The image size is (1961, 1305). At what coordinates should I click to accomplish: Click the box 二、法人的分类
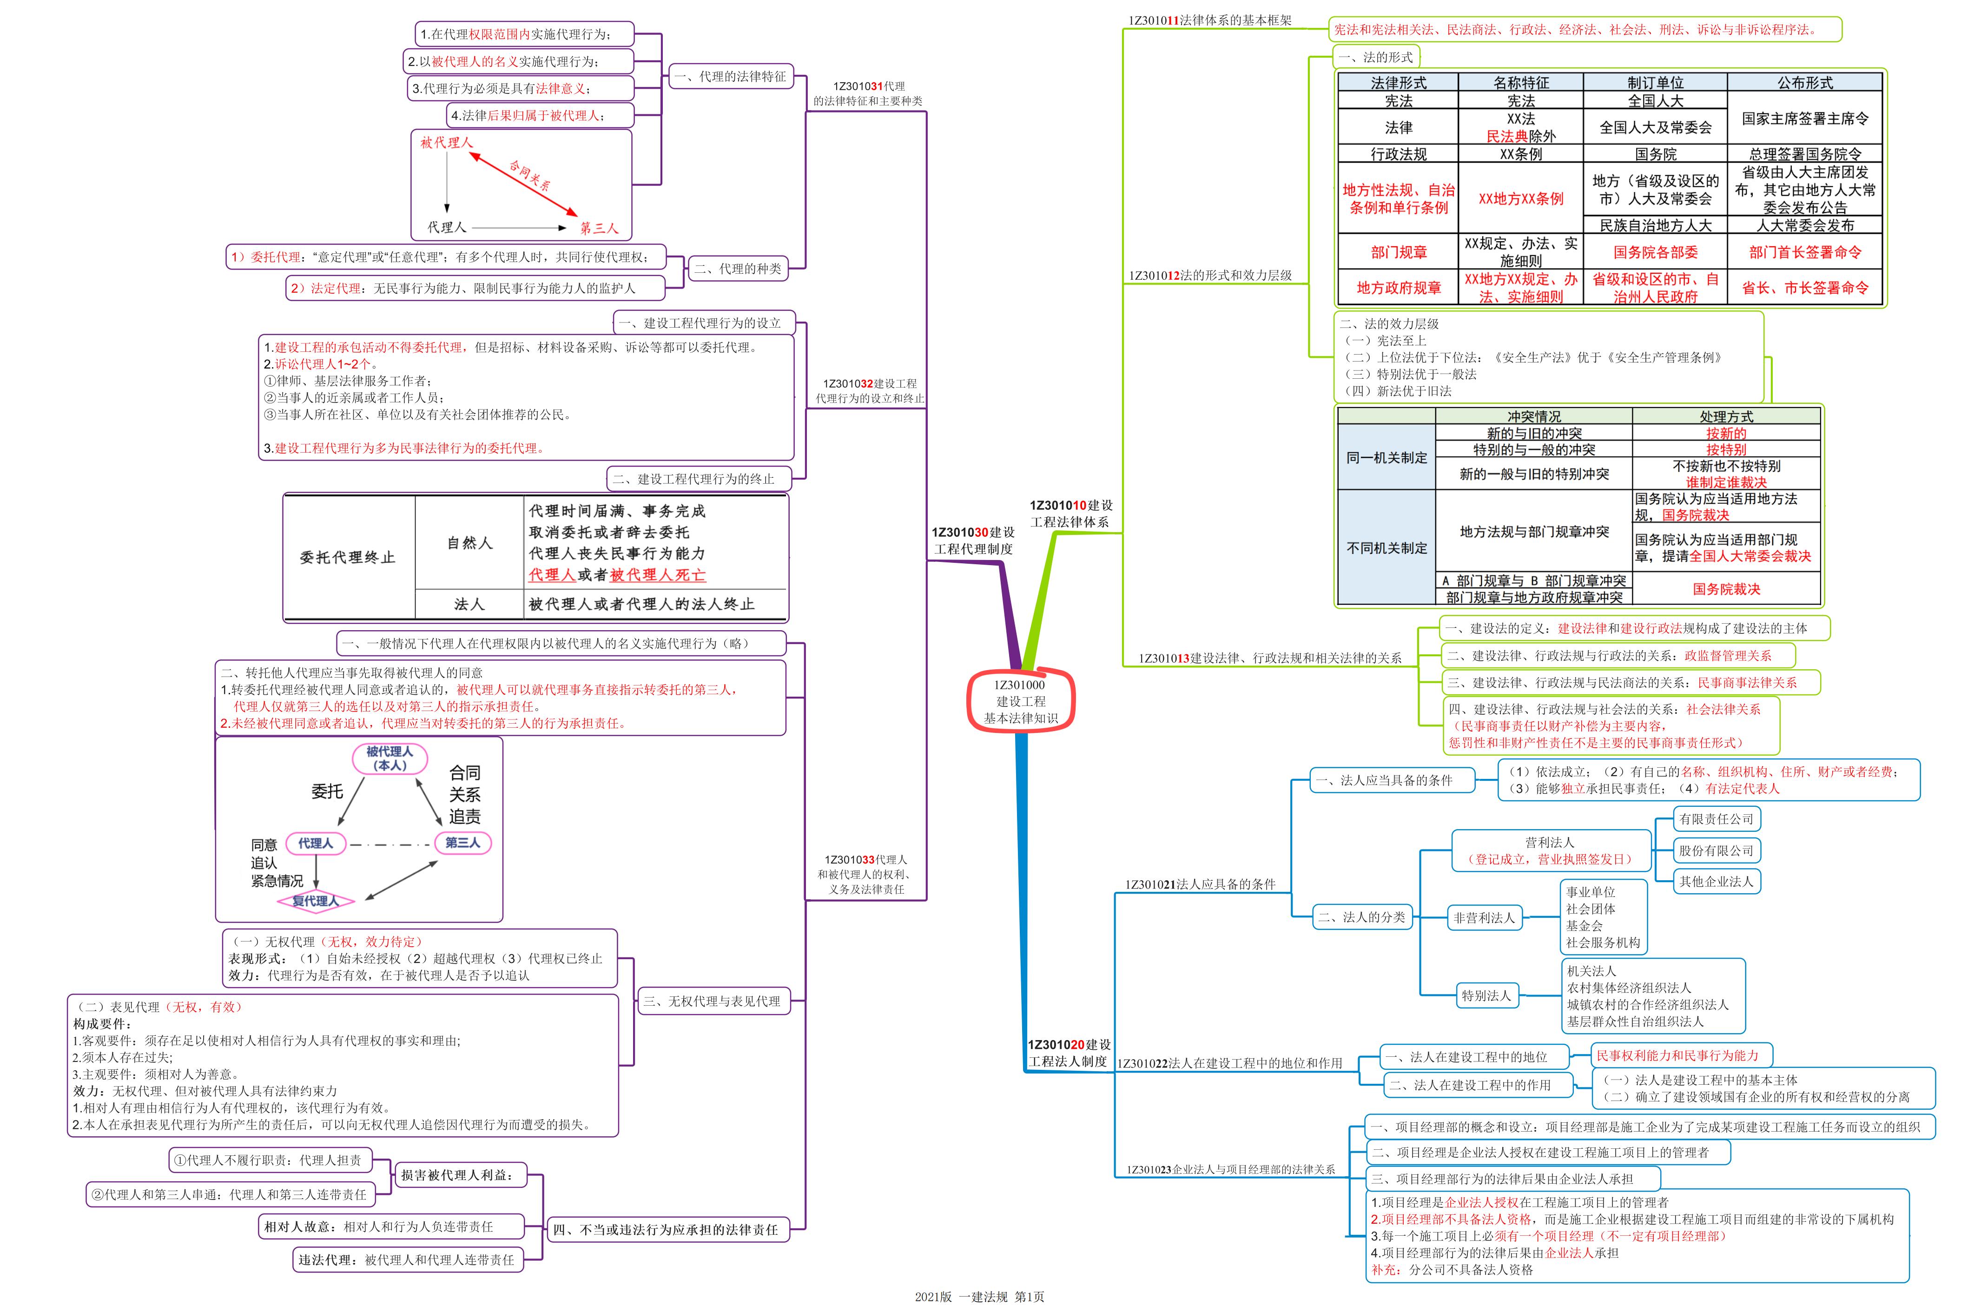(x=1362, y=917)
